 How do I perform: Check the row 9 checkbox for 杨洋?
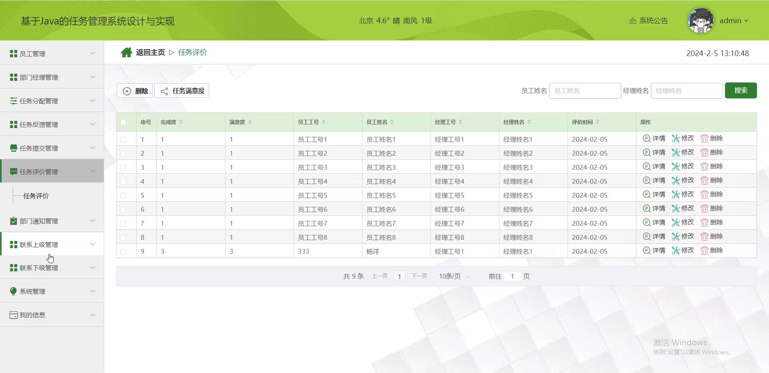(123, 252)
